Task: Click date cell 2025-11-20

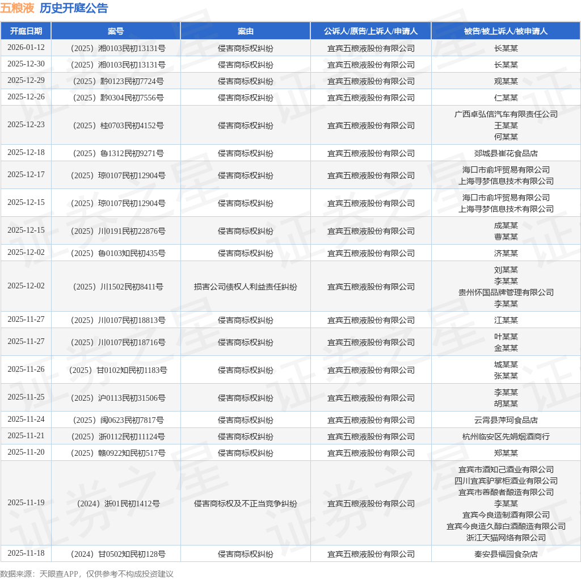Action: (x=26, y=452)
